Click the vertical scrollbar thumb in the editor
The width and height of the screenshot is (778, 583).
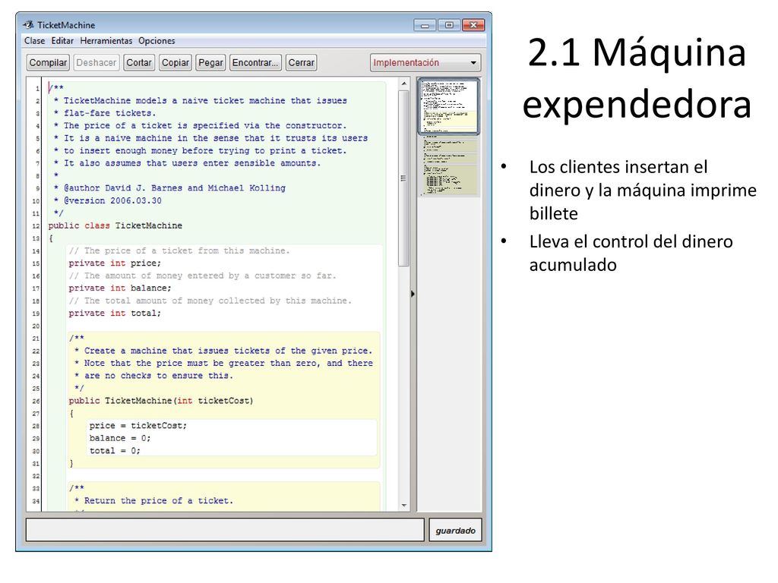pos(403,178)
